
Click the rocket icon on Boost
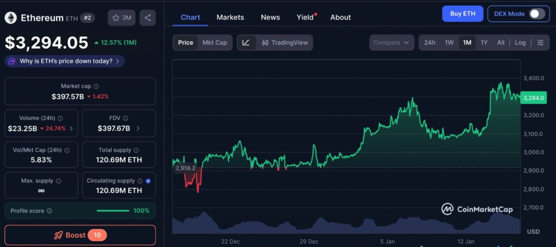(58, 235)
